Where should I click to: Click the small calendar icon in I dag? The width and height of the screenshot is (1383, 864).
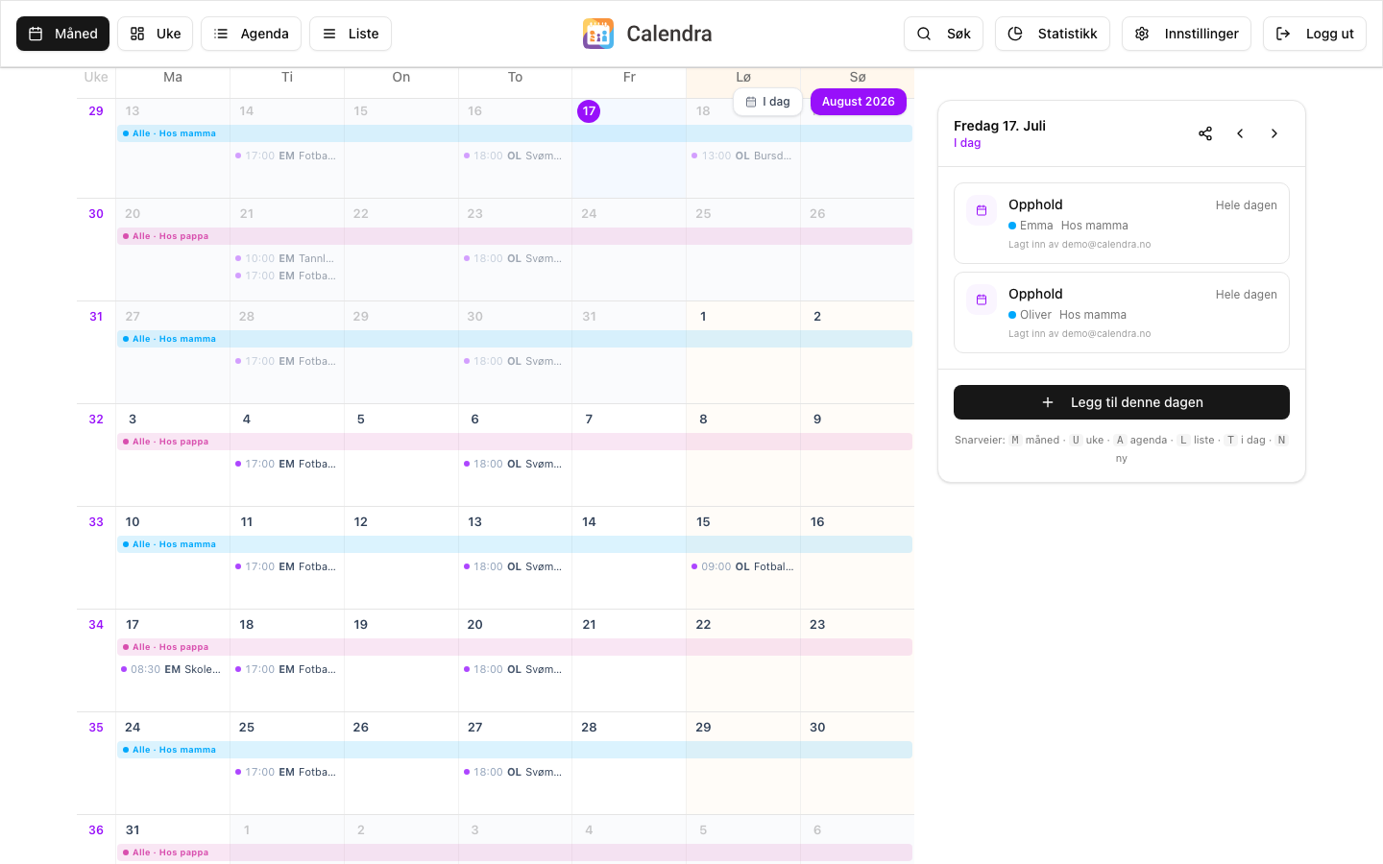pos(751,102)
